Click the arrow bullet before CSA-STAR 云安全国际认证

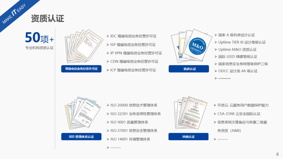(x=216, y=114)
